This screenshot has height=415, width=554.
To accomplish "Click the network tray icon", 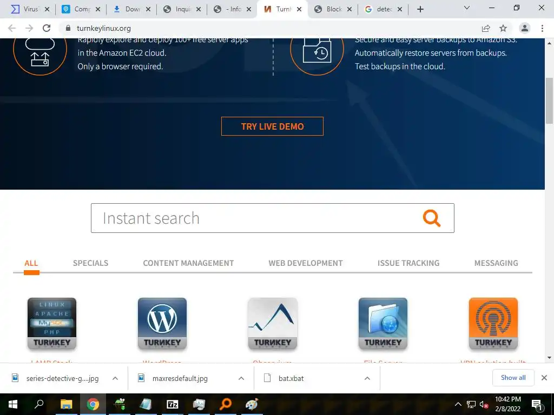I will 471,404.
